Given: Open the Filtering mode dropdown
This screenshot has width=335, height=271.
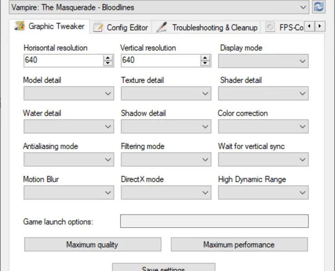Looking at the screenshot, I should coord(166,159).
